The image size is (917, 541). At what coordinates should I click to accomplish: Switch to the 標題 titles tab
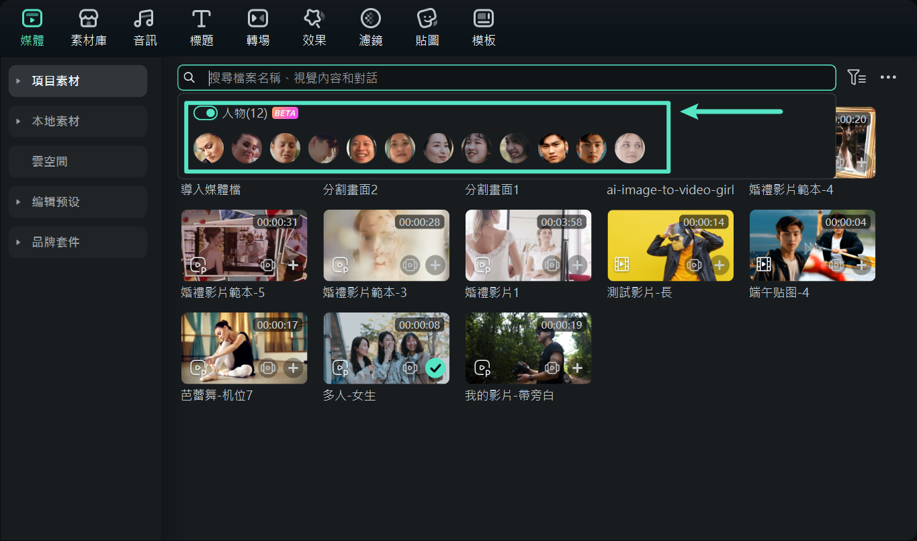pyautogui.click(x=202, y=28)
